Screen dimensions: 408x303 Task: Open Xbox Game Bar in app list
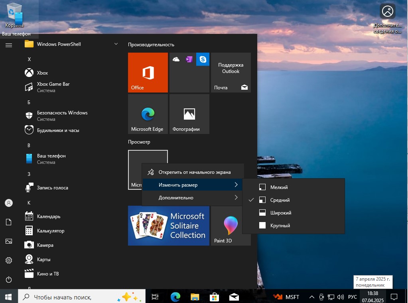pos(71,87)
